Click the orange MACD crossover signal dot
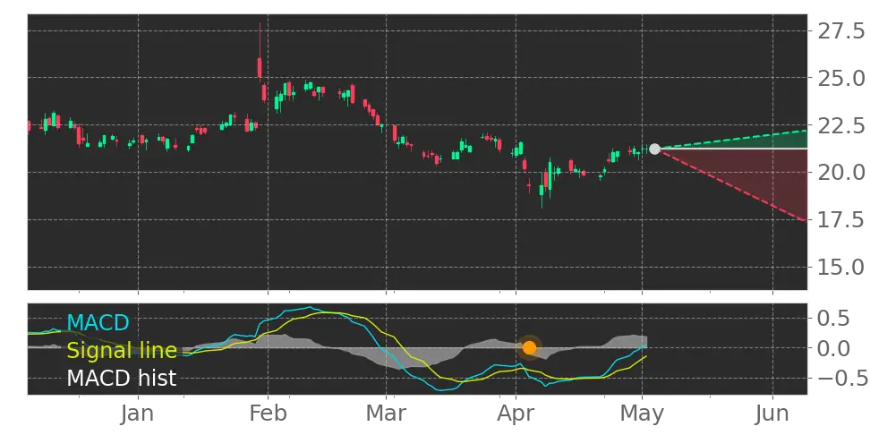This screenshot has width=870, height=435. tap(529, 348)
